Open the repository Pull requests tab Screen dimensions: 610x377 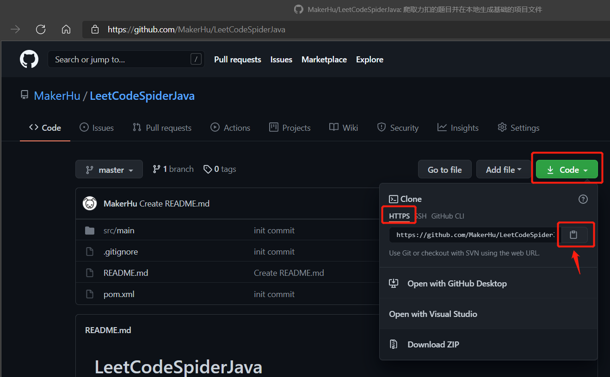coord(162,128)
